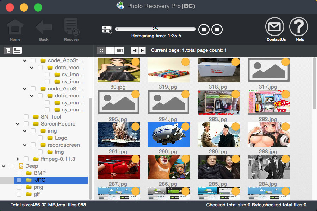Open the 293.jpg thumbnail
Viewport: 317px width, 211px height.
[218, 102]
